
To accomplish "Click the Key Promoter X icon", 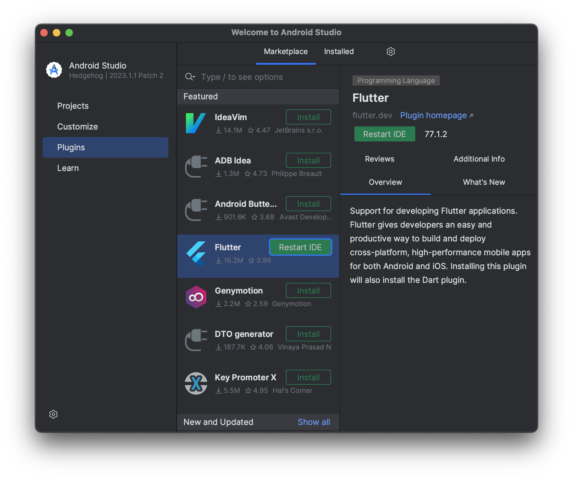I will 196,383.
